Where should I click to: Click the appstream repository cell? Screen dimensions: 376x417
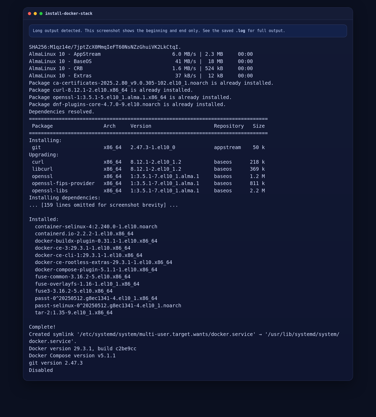(x=227, y=148)
